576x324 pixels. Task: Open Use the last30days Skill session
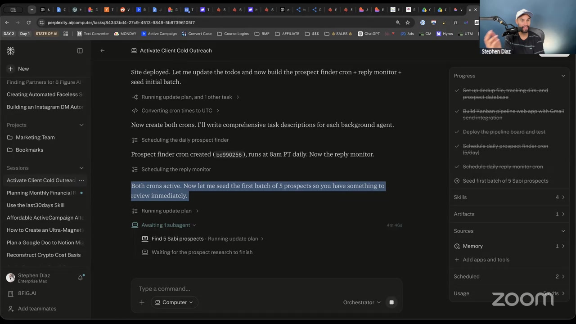(x=36, y=205)
